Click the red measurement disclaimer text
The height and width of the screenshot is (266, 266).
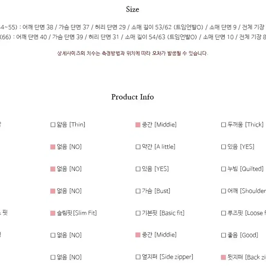click(133, 53)
